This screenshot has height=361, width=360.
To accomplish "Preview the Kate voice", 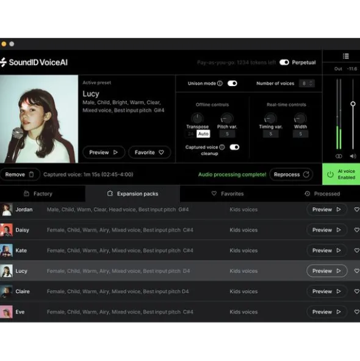I will coord(326,250).
